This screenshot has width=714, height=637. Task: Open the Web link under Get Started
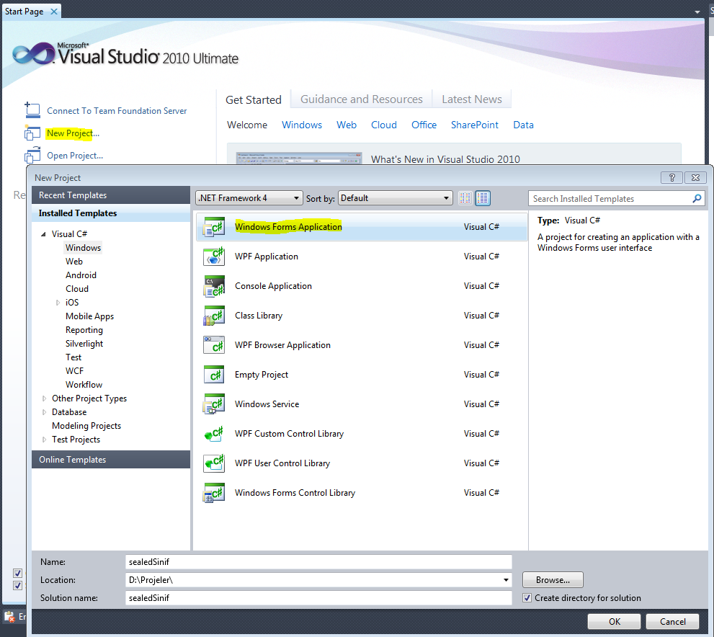(x=346, y=125)
